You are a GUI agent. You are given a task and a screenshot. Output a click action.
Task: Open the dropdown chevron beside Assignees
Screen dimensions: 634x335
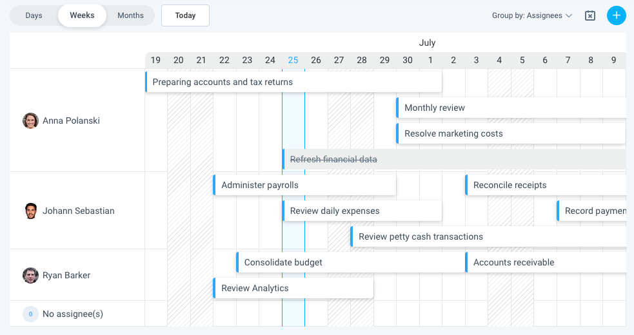(x=568, y=15)
